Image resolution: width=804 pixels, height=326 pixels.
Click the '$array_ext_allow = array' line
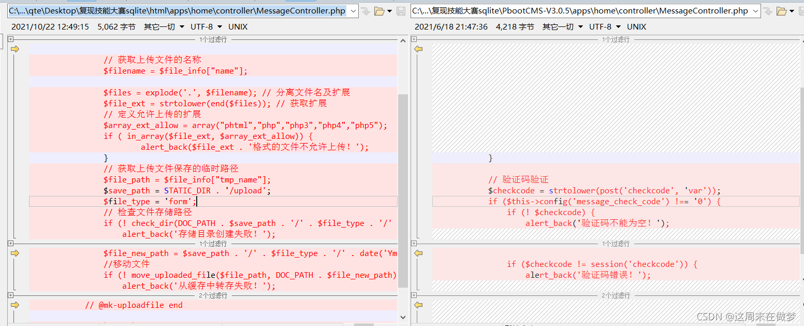pyautogui.click(x=245, y=125)
